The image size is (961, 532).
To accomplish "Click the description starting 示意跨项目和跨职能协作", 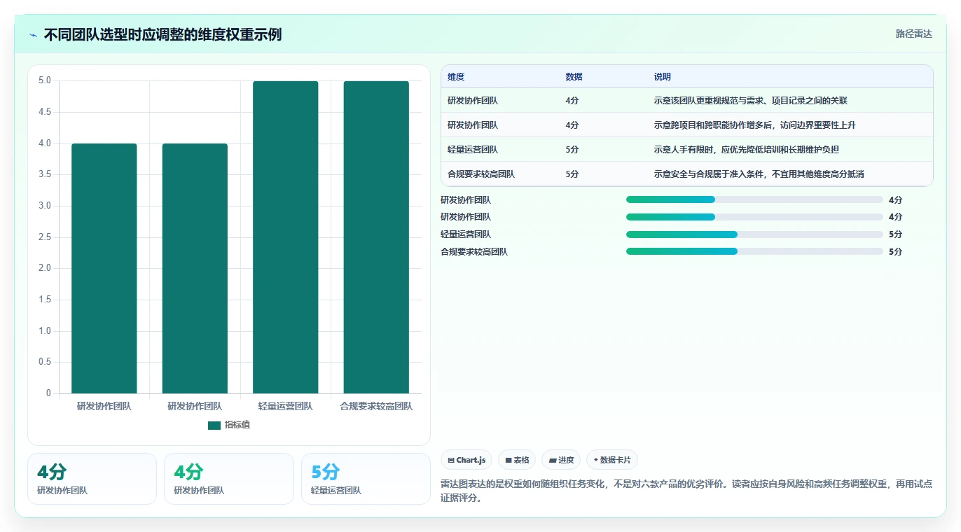I will 755,125.
